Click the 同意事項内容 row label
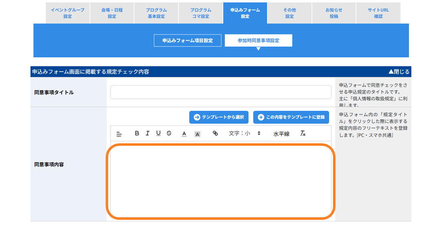The width and height of the screenshot is (442, 230). point(49,164)
